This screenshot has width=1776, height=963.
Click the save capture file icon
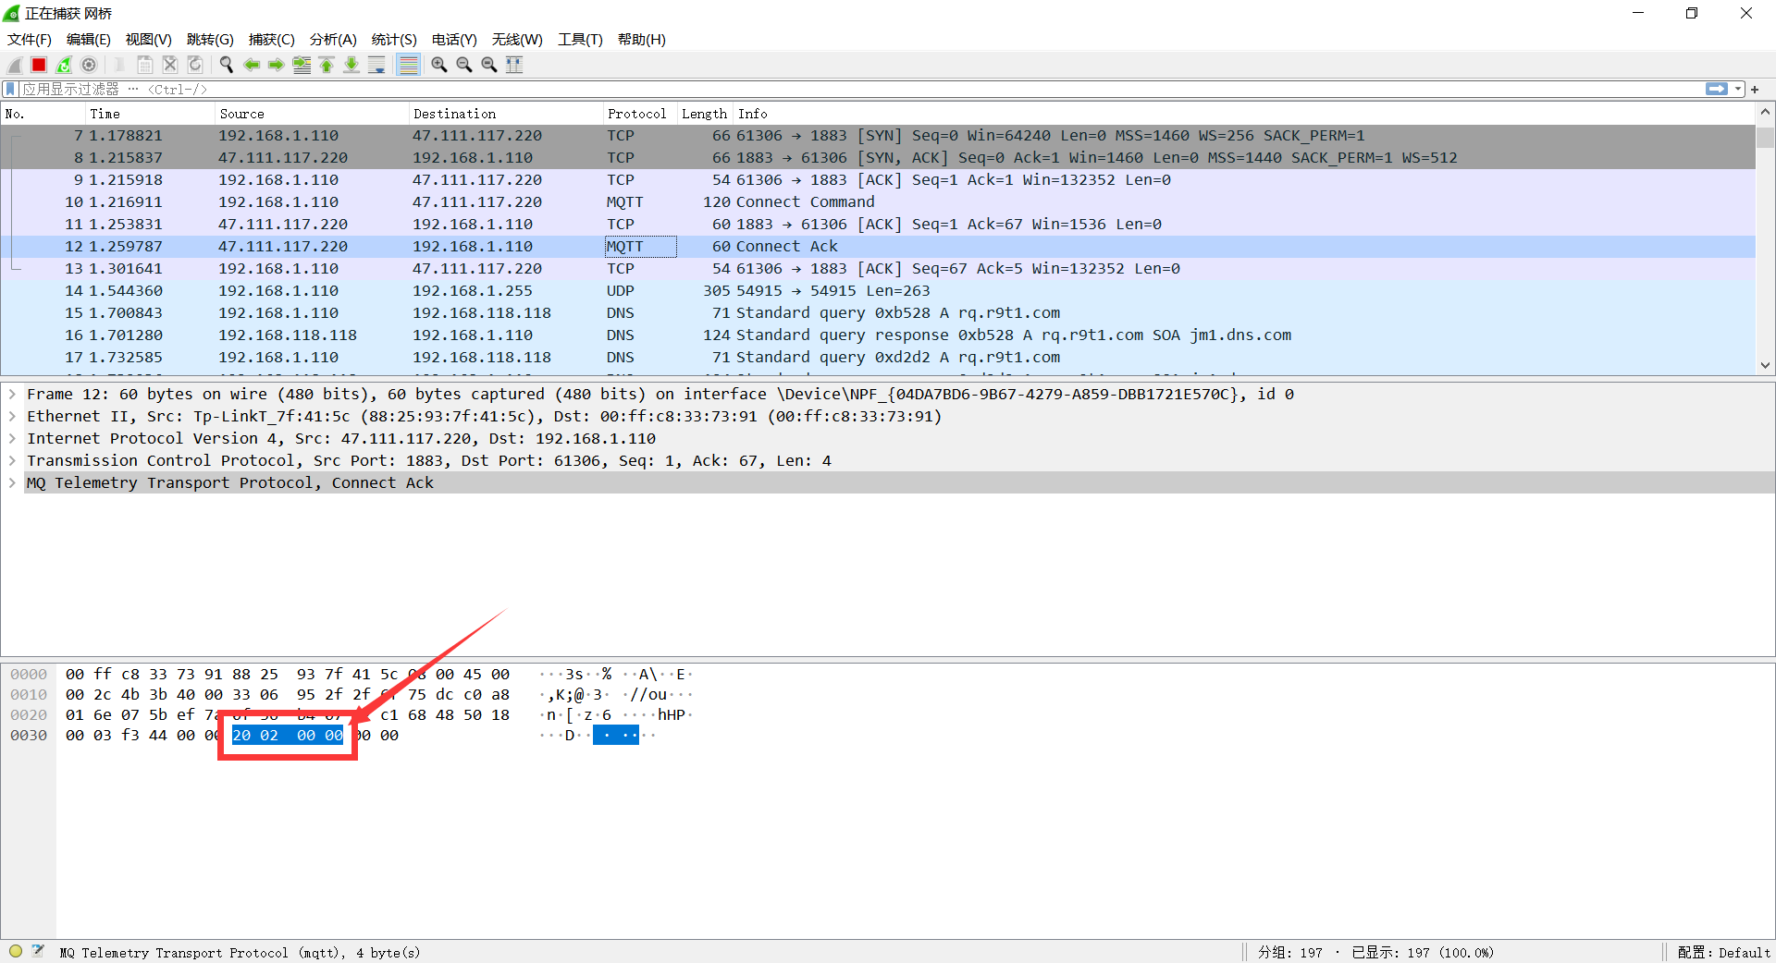(145, 65)
